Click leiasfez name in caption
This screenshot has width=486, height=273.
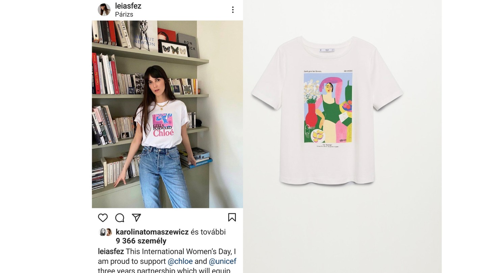pyautogui.click(x=111, y=252)
